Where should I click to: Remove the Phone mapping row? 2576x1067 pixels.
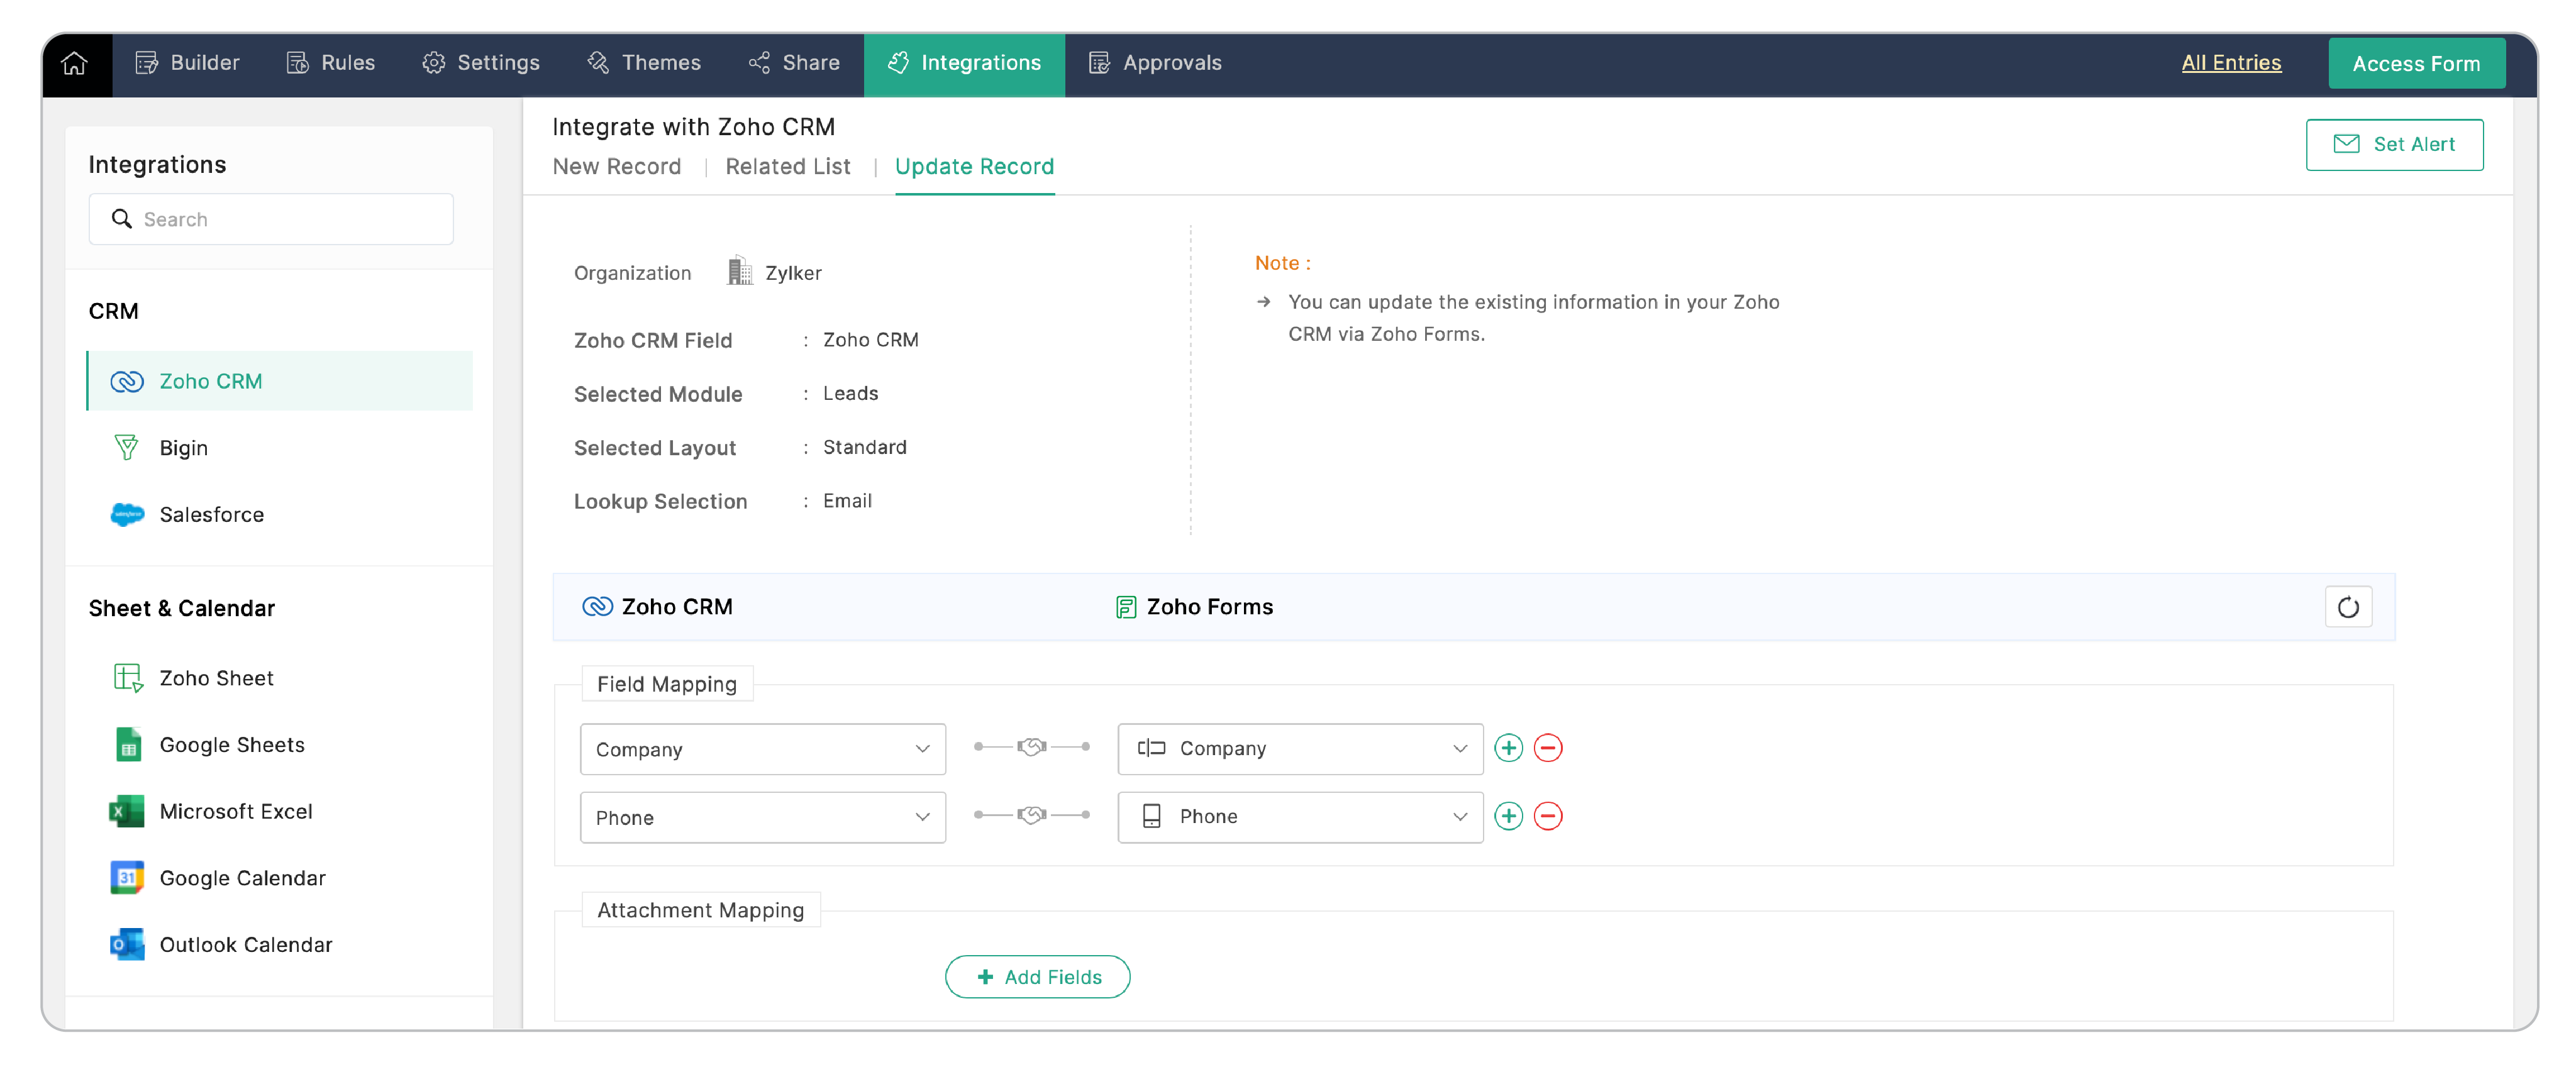click(1547, 816)
